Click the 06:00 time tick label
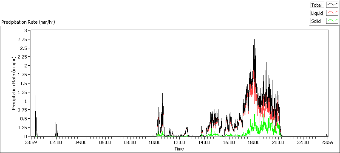Image resolution: width=340 pixels, height=153 pixels. (105, 142)
